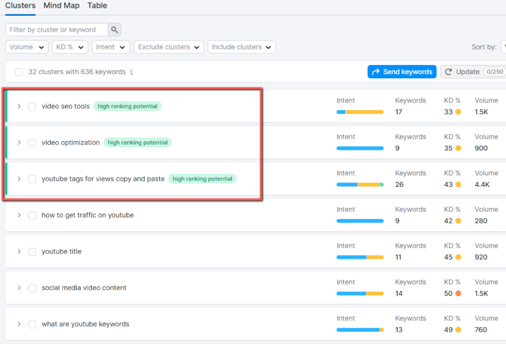Click the high ranking potential badge on video optimization
506x344 pixels.
(x=137, y=142)
